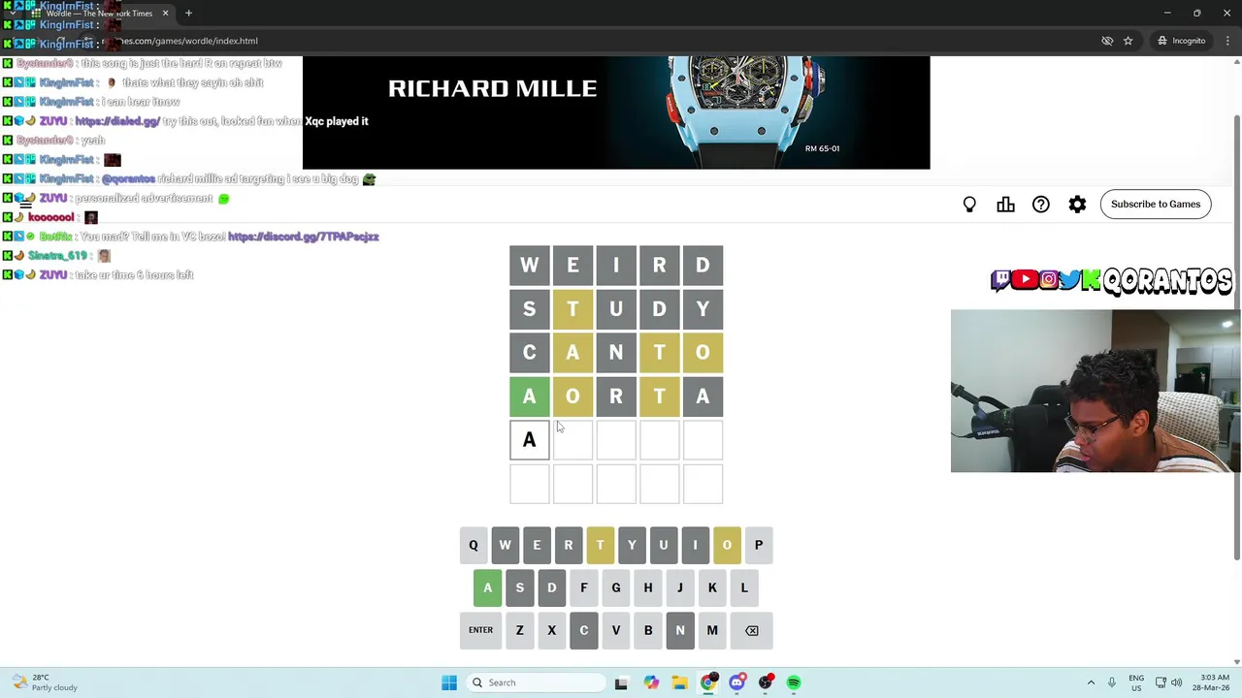Click the YouTube logo in overlay
This screenshot has width=1242, height=698.
tap(1025, 280)
